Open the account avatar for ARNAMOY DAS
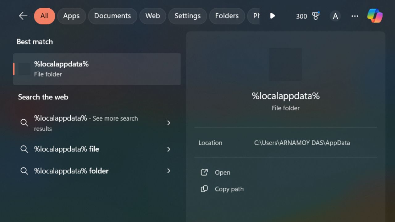Screen dimensions: 395x222 335,16
